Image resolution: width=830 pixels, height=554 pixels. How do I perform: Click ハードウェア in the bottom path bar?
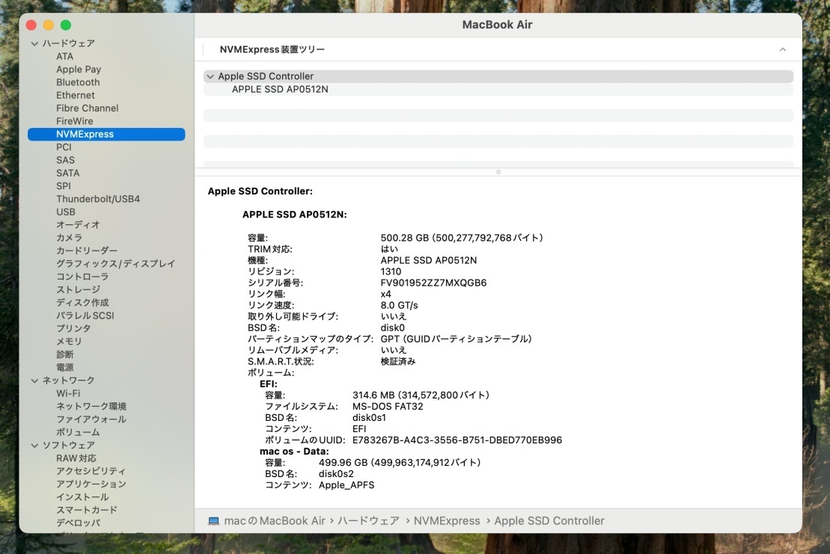pos(368,521)
